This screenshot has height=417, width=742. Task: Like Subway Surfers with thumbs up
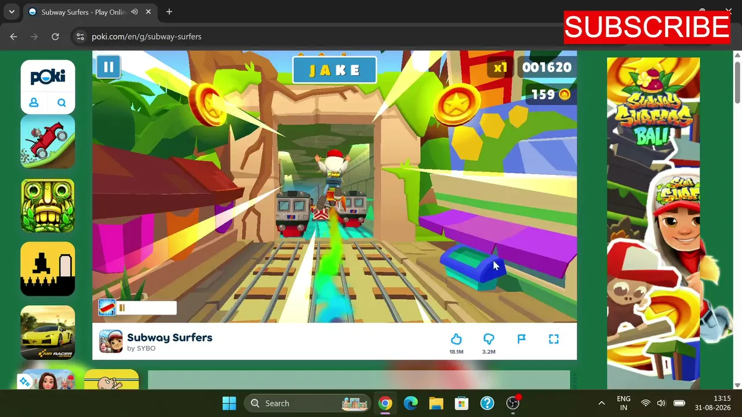click(x=456, y=339)
